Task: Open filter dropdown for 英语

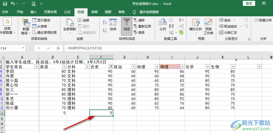Action: pyautogui.click(x=64, y=66)
